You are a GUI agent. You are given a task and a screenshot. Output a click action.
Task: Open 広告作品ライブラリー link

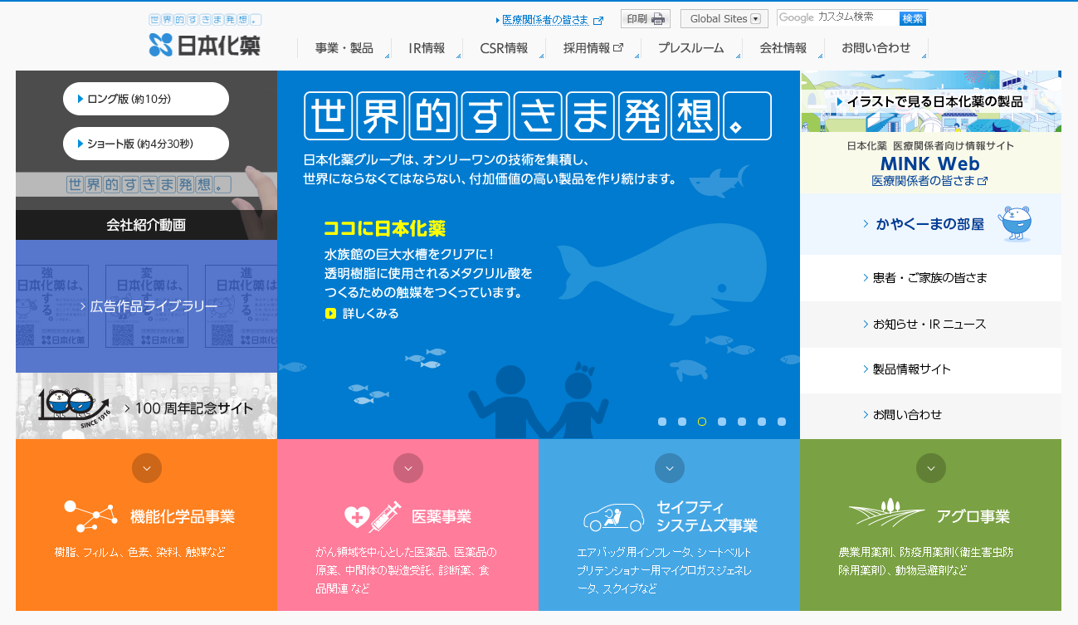pos(146,306)
